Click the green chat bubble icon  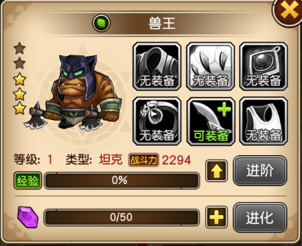point(101,23)
